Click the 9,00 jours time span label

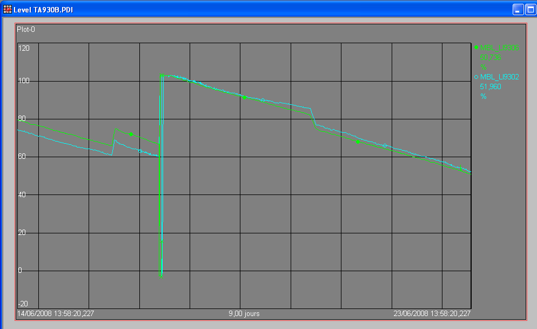244,313
